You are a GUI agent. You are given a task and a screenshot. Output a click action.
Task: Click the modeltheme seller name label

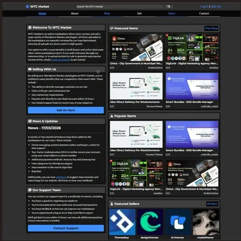pos(205,238)
